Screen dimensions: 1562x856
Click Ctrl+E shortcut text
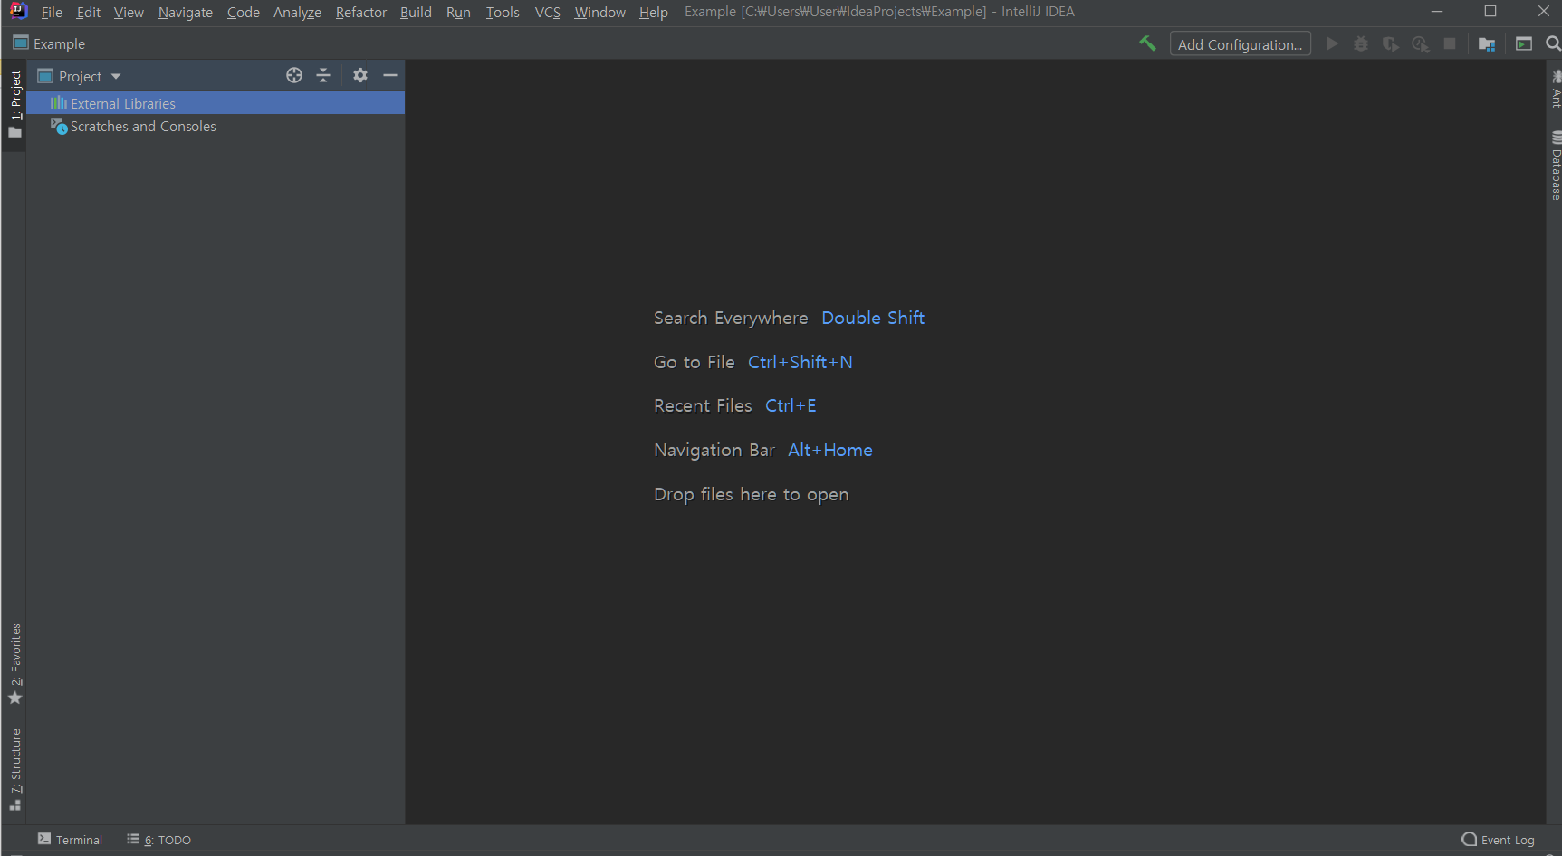pyautogui.click(x=791, y=405)
